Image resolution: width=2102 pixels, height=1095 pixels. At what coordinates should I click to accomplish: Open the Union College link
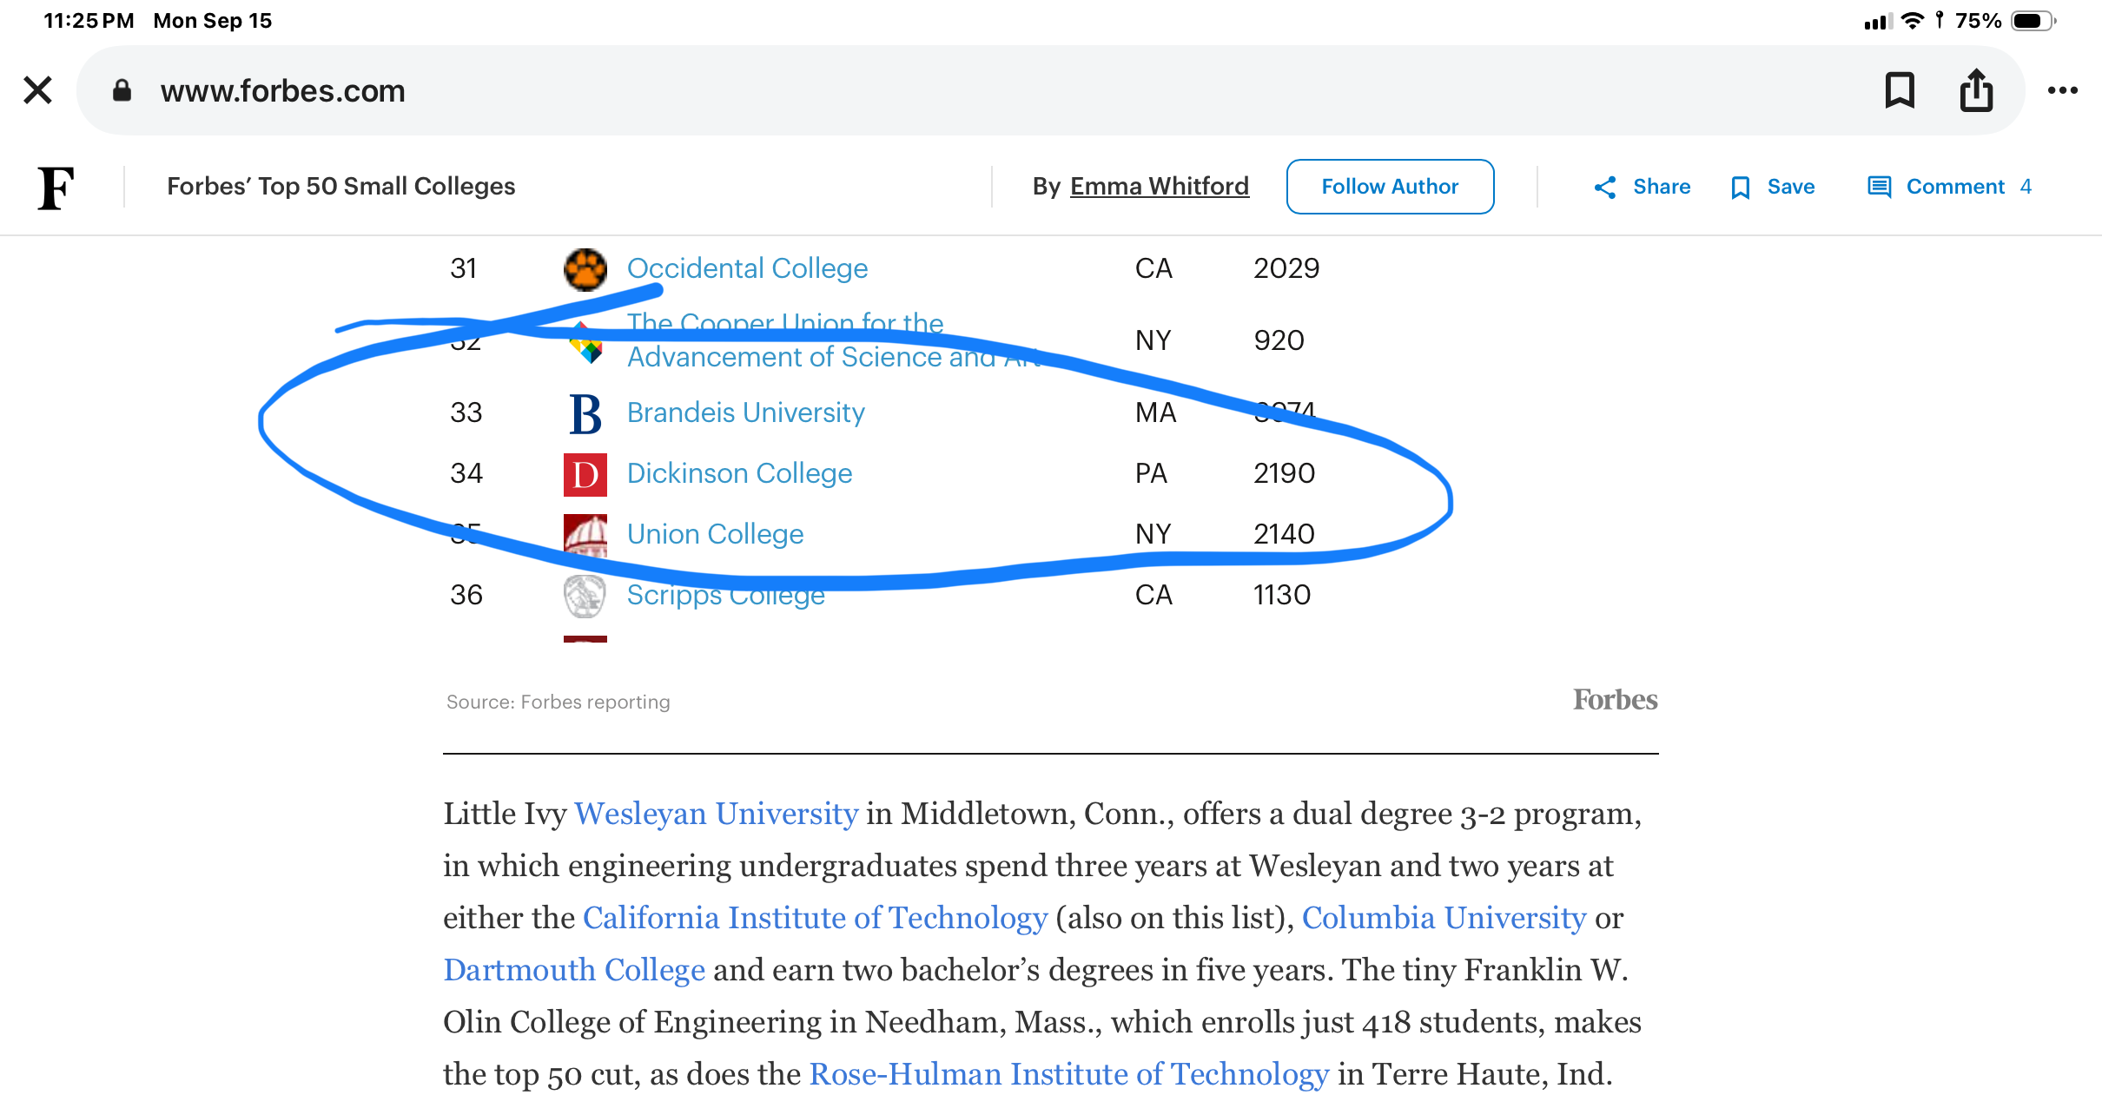(715, 534)
